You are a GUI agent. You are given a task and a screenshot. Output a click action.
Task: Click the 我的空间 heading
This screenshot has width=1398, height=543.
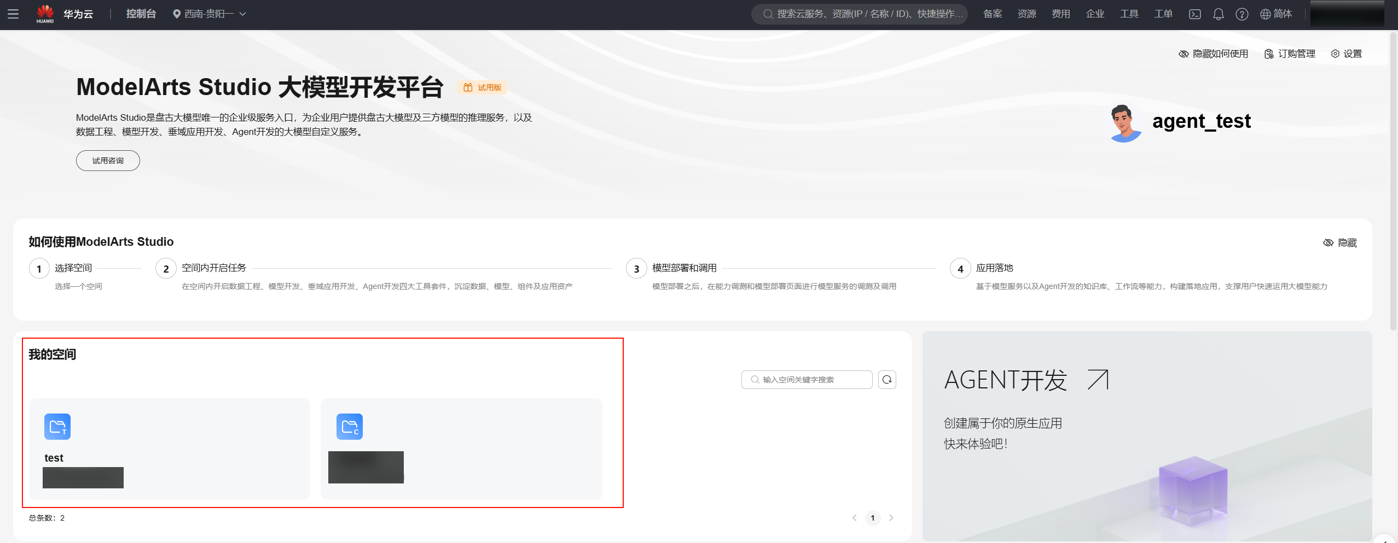tap(53, 355)
